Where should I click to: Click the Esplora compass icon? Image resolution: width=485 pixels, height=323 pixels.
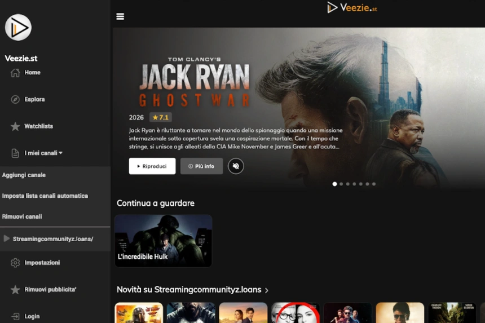click(15, 99)
